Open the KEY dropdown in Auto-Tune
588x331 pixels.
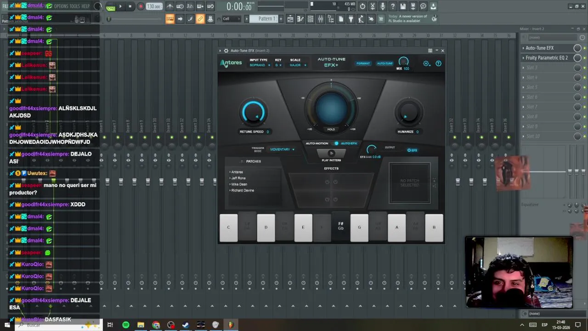coord(278,65)
